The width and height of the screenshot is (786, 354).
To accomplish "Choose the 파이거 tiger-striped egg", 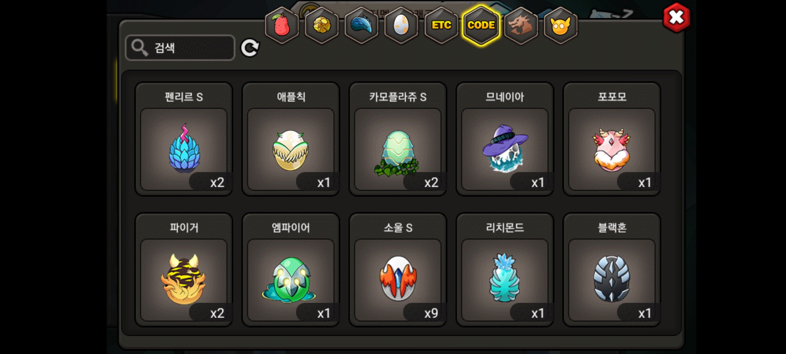I will pyautogui.click(x=184, y=269).
